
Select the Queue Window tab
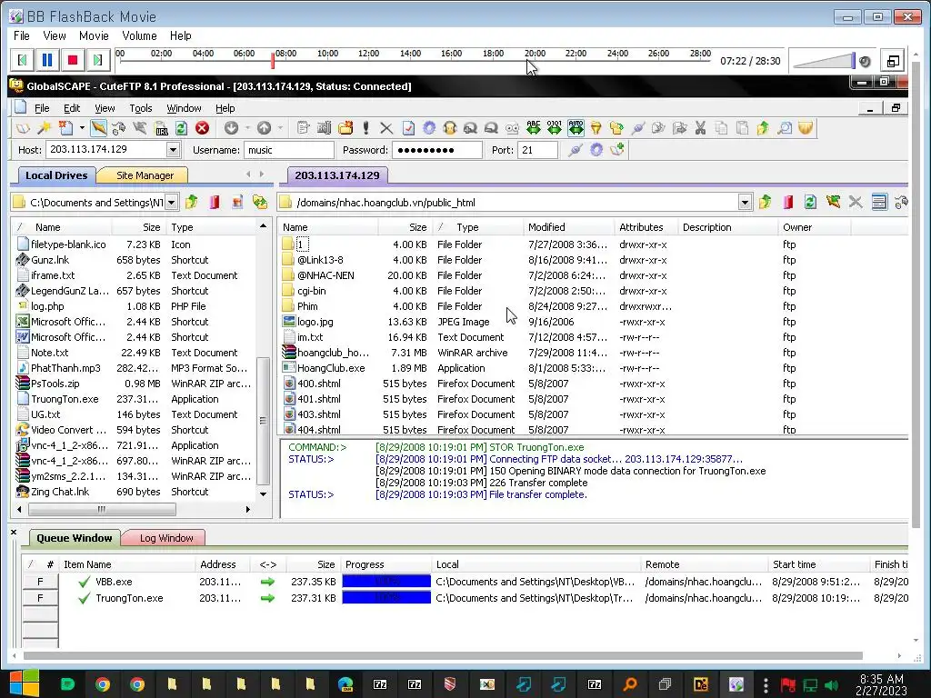[x=75, y=538]
